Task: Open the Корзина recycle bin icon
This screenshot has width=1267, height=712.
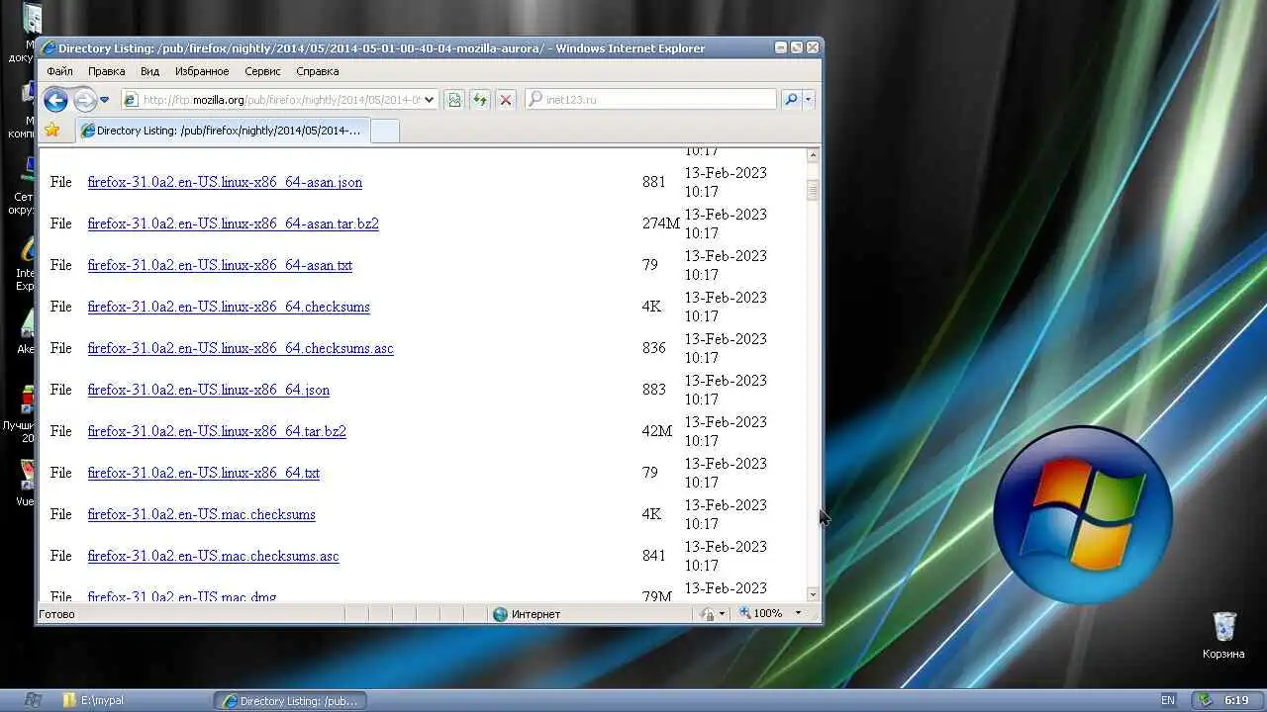Action: pos(1224,635)
